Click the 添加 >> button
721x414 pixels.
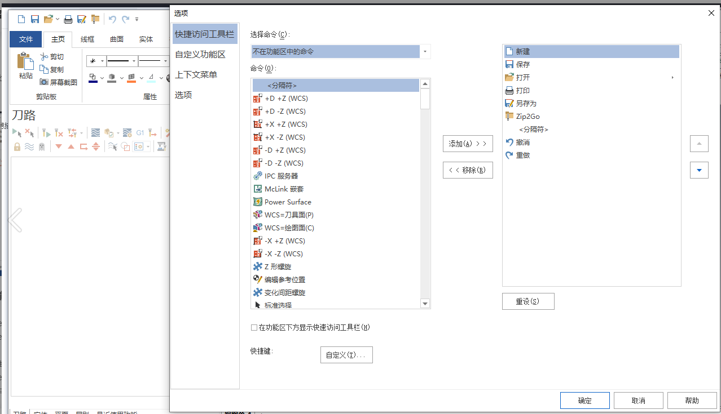pos(468,144)
